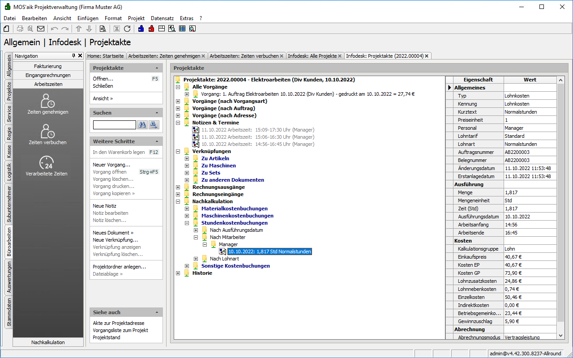Image resolution: width=573 pixels, height=358 pixels.
Task: Click the blue puzzle piece toolbar icon
Action: (141, 29)
